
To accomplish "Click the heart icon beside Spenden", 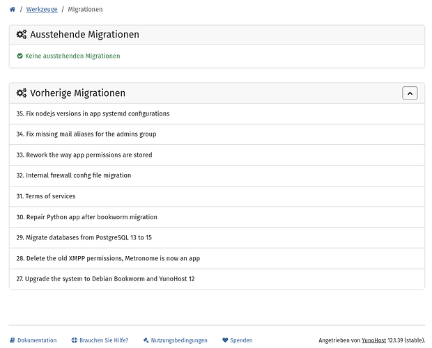I will [x=225, y=340].
